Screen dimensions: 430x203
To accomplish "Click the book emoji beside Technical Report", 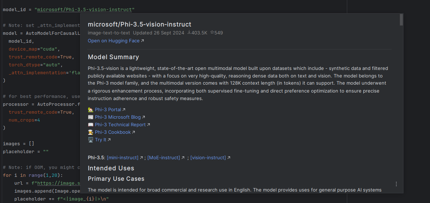I will pyautogui.click(x=91, y=125).
